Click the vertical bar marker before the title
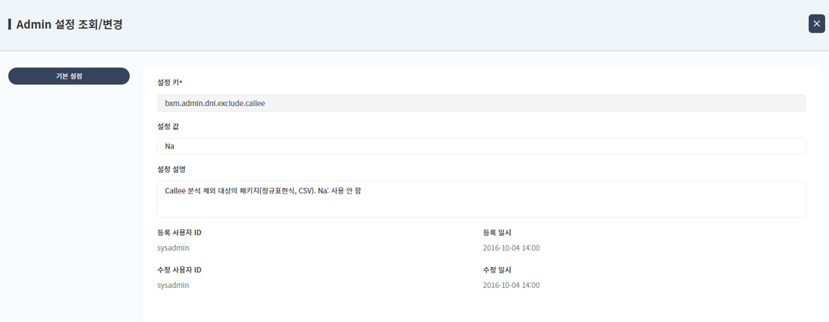 pos(10,25)
